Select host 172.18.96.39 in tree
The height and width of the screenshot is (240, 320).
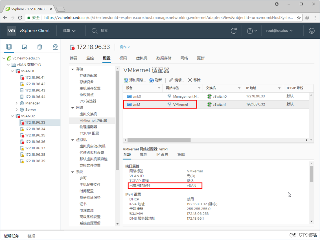tap(35, 161)
